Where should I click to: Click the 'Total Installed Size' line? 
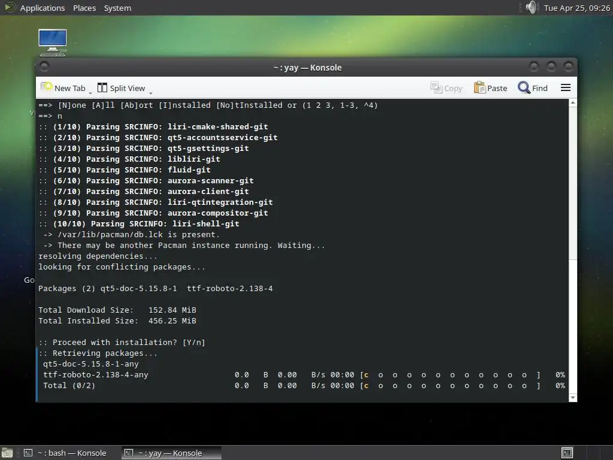click(x=117, y=321)
